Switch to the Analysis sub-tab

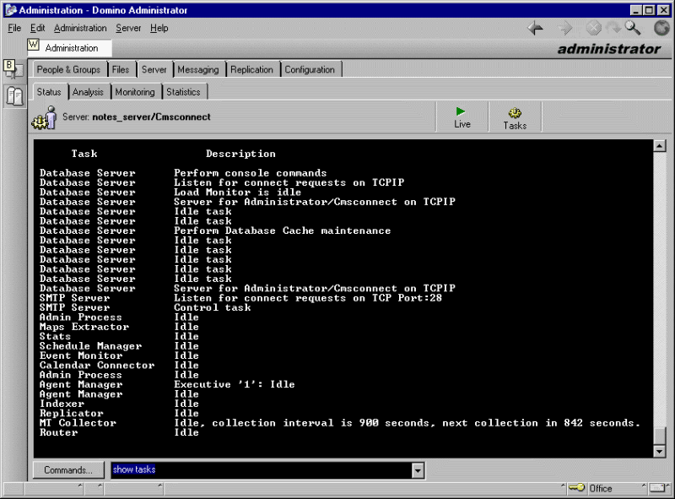[x=88, y=92]
